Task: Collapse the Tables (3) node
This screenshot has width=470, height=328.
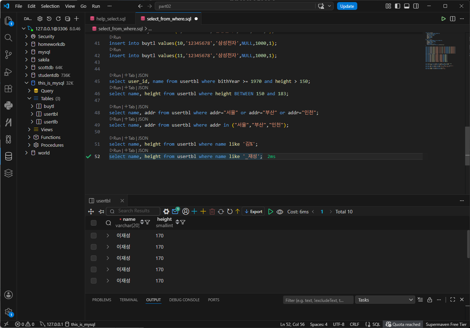Action: point(29,98)
